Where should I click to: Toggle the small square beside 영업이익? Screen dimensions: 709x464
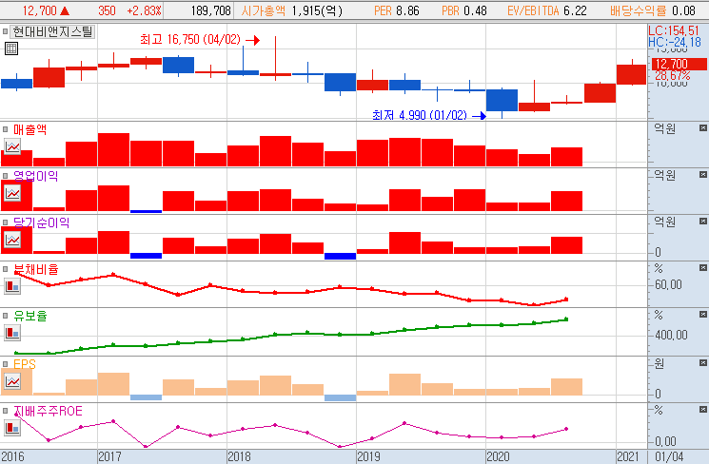coord(6,176)
